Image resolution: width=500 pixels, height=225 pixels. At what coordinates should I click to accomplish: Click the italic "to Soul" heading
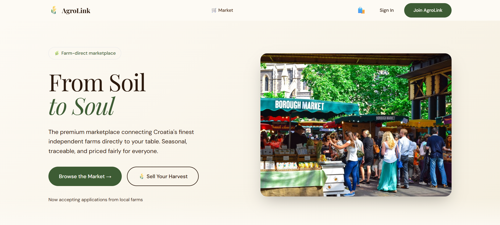(82, 106)
